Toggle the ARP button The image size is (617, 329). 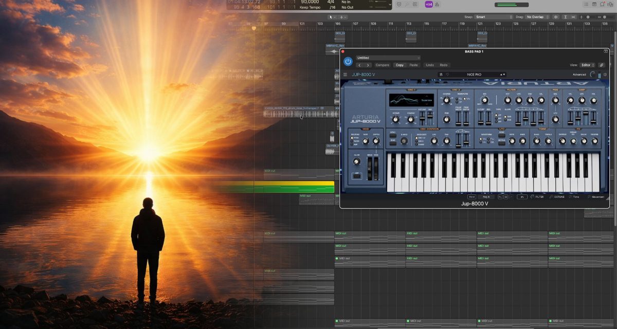(357, 176)
